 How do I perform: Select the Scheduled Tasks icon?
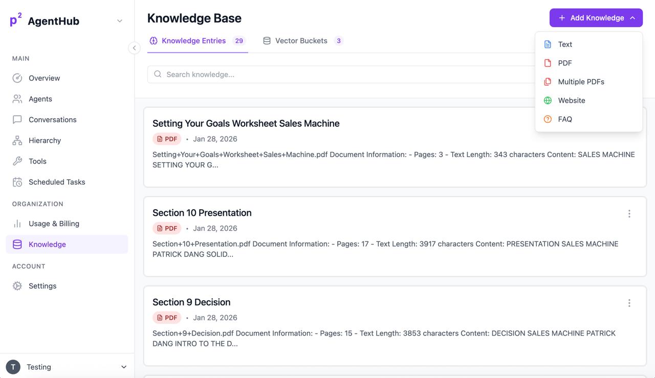point(17,182)
